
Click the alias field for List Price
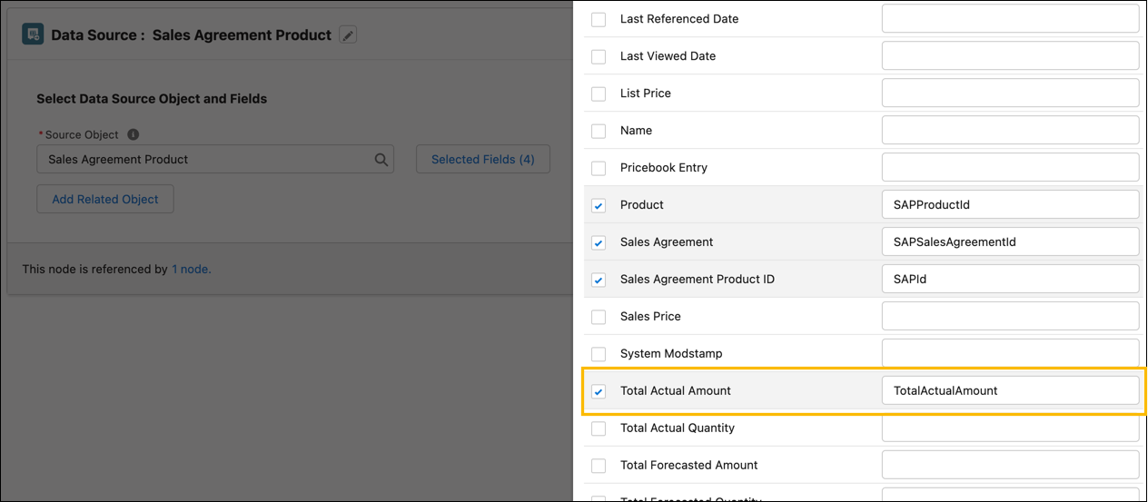coord(1010,94)
